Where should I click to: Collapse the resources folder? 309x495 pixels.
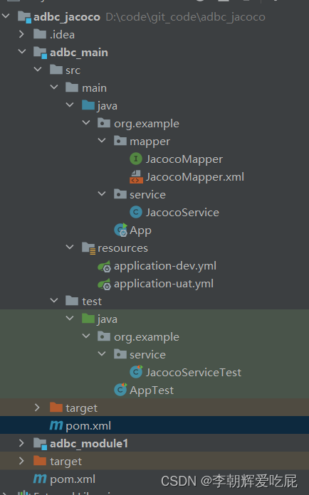coord(70,247)
